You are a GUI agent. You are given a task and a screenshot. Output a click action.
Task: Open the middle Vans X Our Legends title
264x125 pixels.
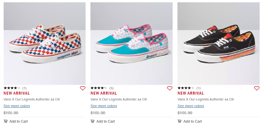point(119,100)
